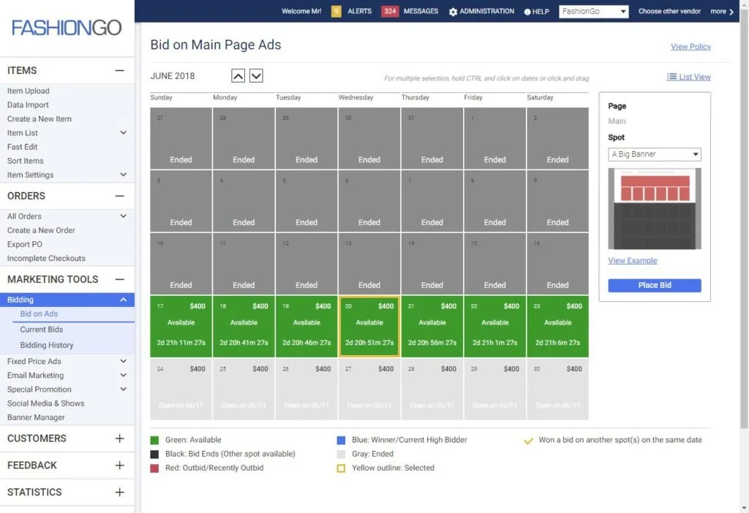
Task: Open ALERTS in top bar
Action: [x=359, y=11]
